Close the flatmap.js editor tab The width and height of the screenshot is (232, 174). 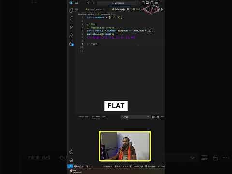point(128,9)
